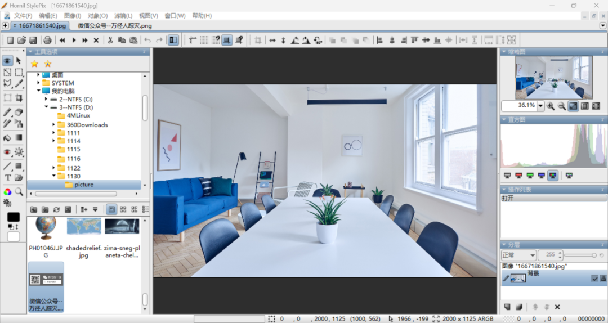Open the 滤镜(L) menu
This screenshot has height=323, width=608.
(123, 16)
